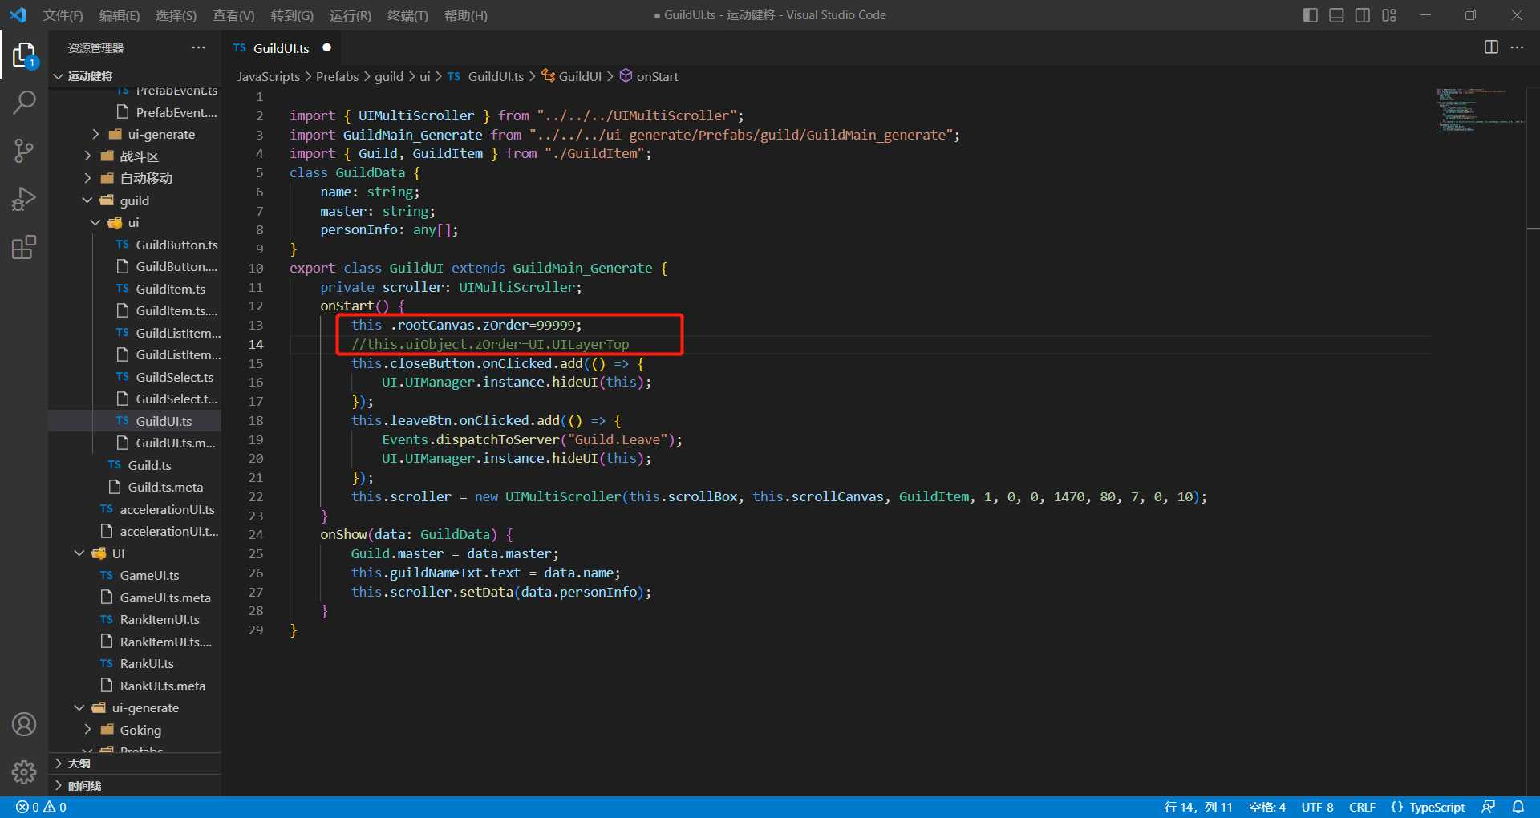
Task: Open errors and warnings status indicator
Action: (x=41, y=807)
